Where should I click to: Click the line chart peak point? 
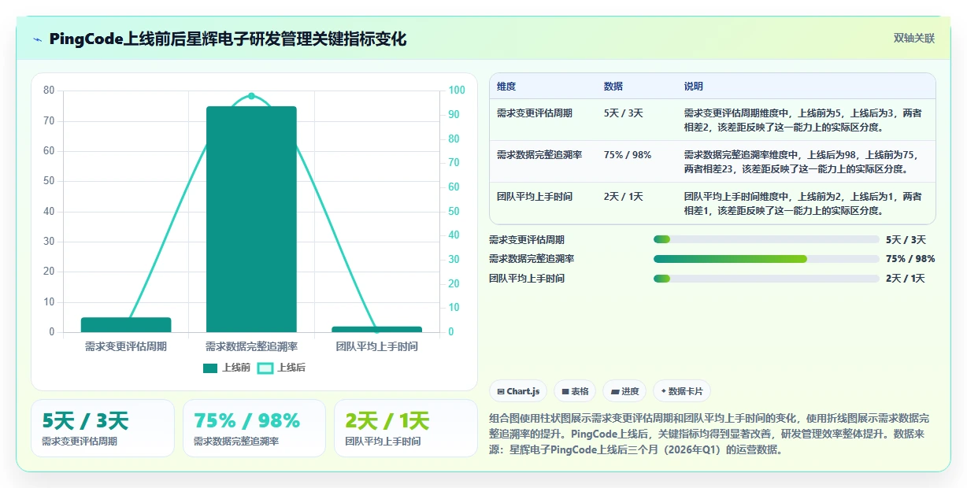point(251,96)
